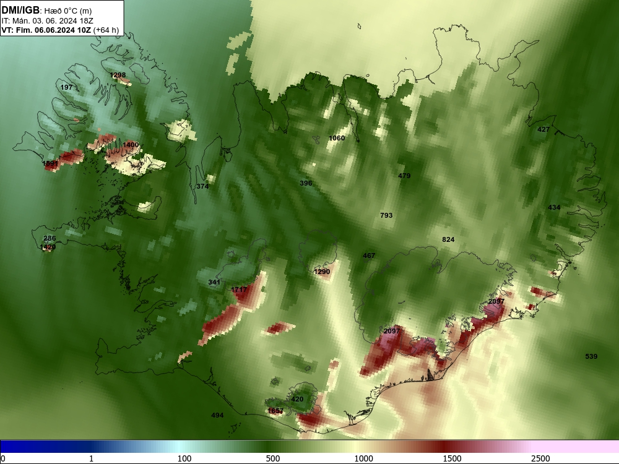The width and height of the screenshot is (619, 464).
Task: Select the map value 420
Action: click(297, 399)
